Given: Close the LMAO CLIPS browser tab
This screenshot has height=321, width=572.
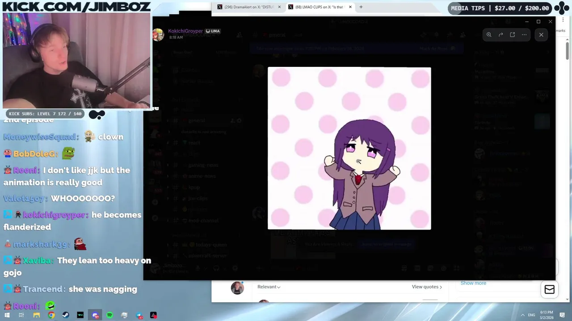Looking at the screenshot, I should coord(350,7).
